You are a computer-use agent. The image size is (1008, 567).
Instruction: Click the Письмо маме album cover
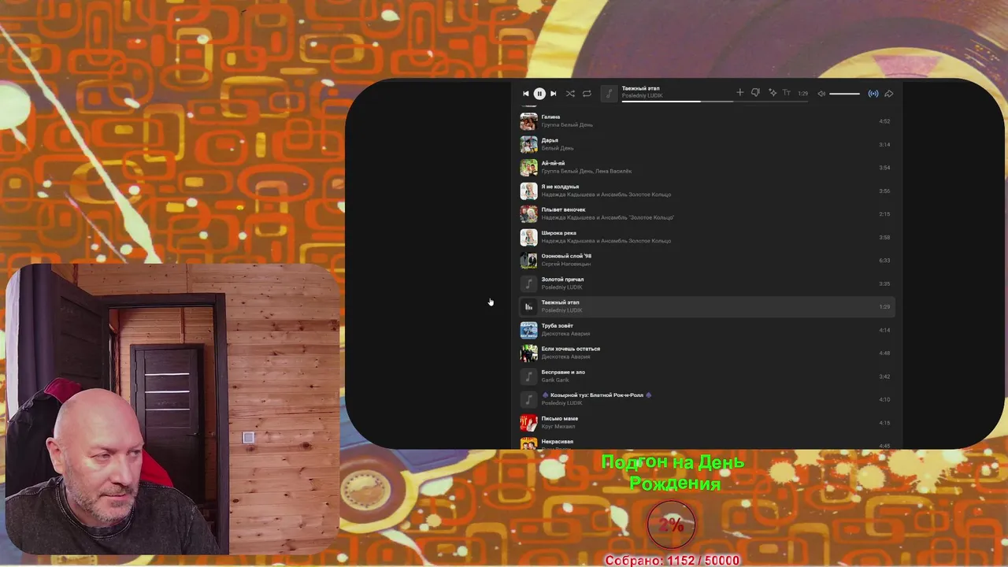(528, 423)
